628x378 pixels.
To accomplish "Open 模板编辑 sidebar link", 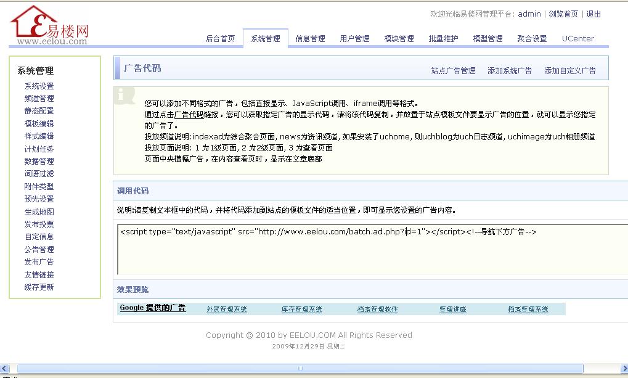I will tap(39, 123).
